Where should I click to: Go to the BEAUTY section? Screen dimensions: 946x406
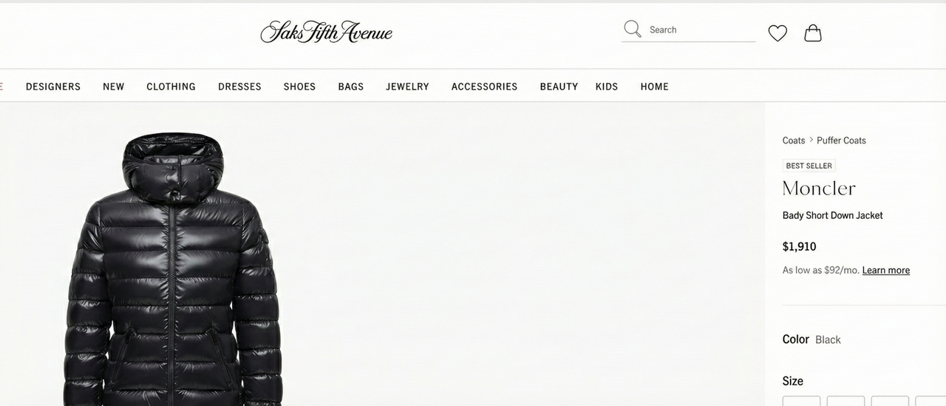point(559,87)
